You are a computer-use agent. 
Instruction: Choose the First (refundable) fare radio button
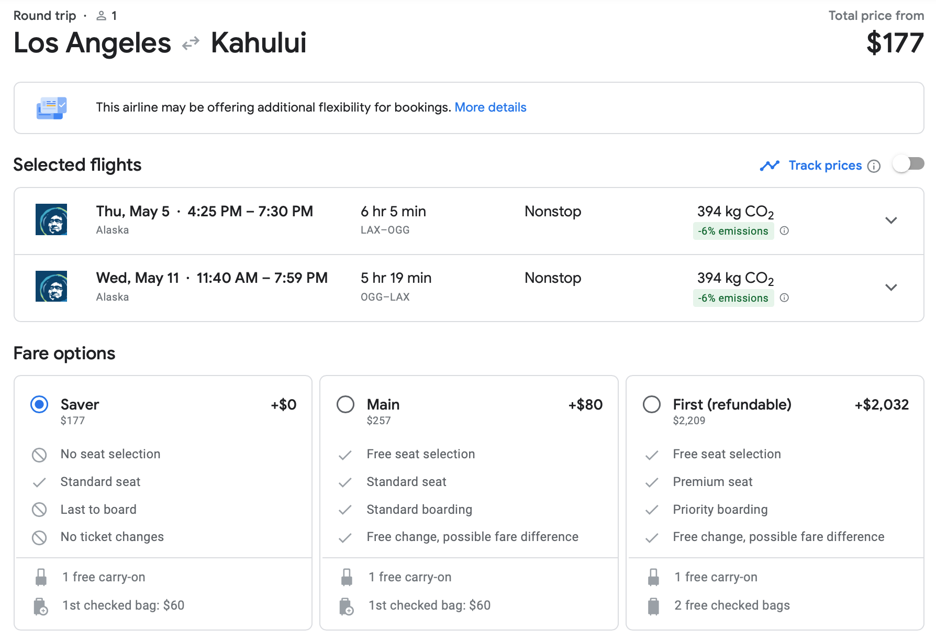coord(652,405)
